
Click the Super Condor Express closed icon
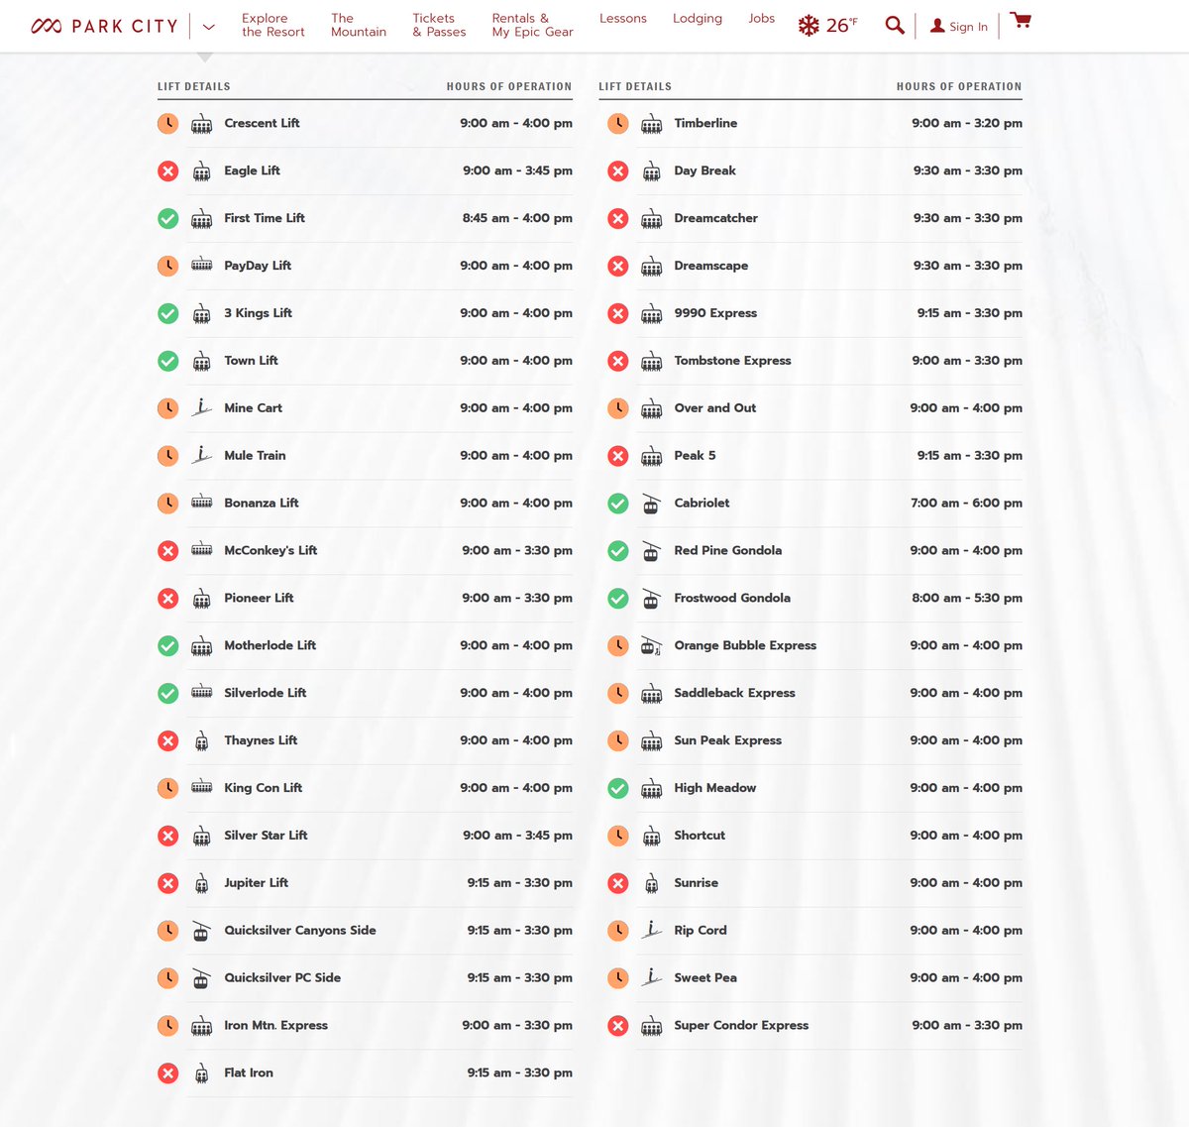click(618, 1026)
